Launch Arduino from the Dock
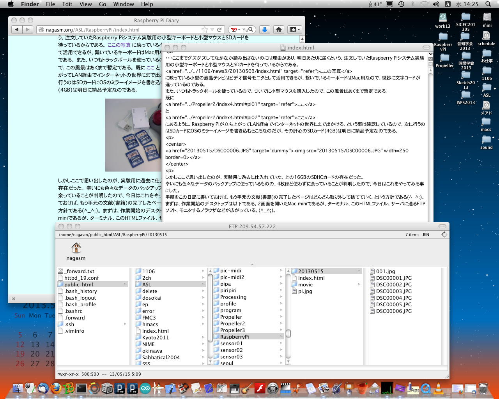Image resolution: width=499 pixels, height=399 pixels. [x=145, y=388]
